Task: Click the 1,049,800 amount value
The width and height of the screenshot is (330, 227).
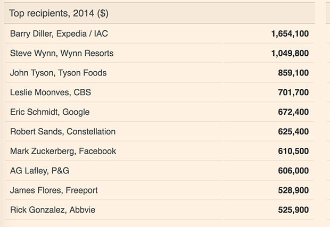Action: (290, 53)
